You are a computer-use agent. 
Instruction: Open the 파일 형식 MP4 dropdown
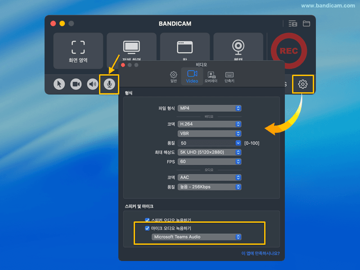coord(210,108)
